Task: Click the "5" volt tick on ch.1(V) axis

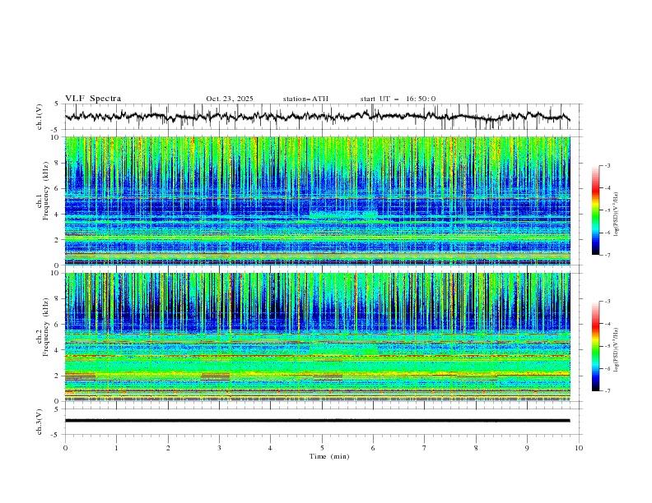Action: pos(57,104)
